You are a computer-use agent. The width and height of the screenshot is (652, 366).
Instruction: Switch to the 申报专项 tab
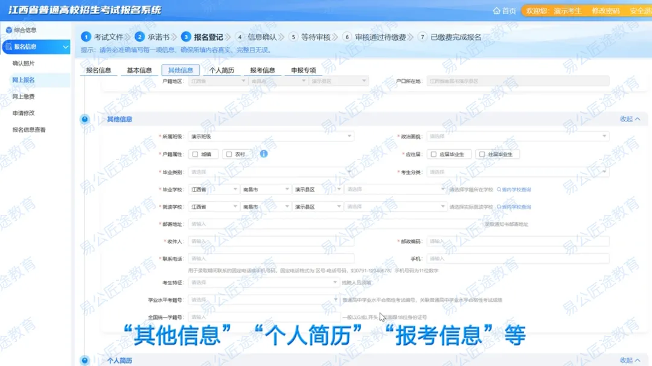click(304, 70)
